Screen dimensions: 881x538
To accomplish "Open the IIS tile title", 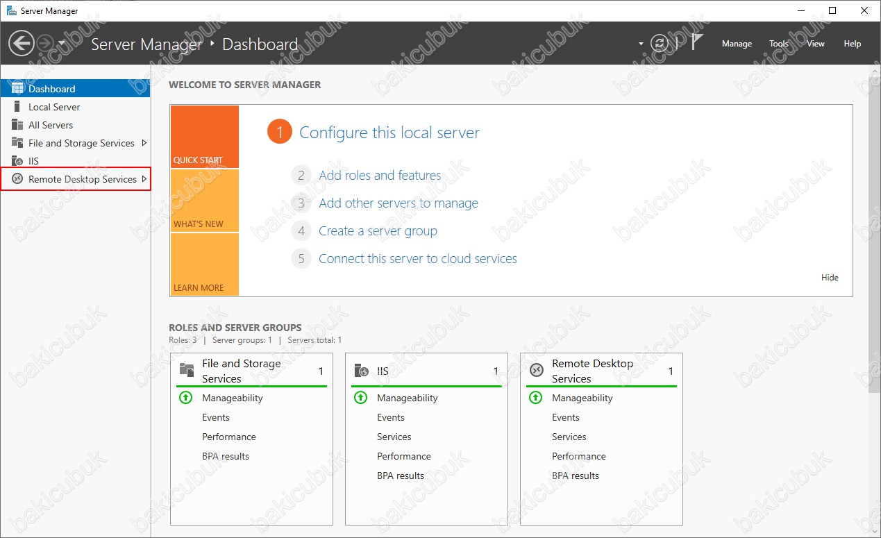I will coord(383,371).
